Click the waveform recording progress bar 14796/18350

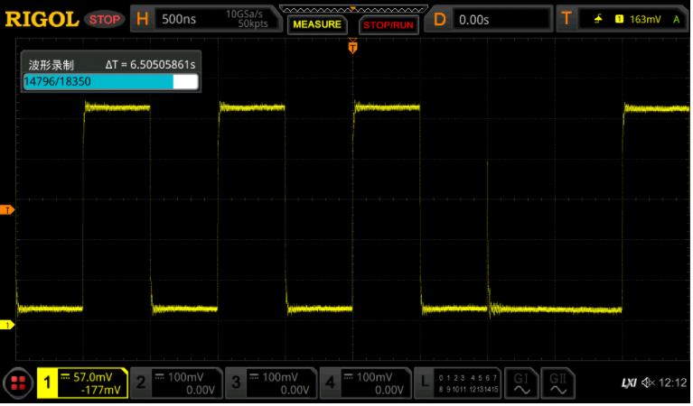110,81
